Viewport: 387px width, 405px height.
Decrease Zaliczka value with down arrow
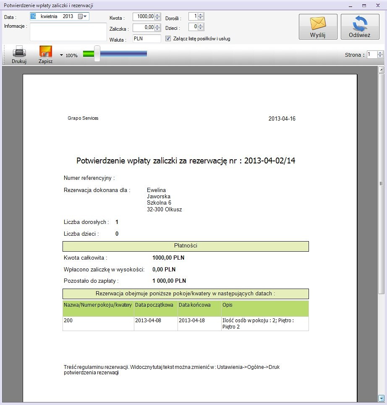coord(157,29)
